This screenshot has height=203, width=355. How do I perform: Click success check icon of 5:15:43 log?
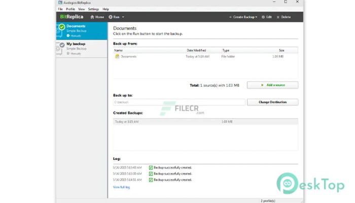pos(151,167)
